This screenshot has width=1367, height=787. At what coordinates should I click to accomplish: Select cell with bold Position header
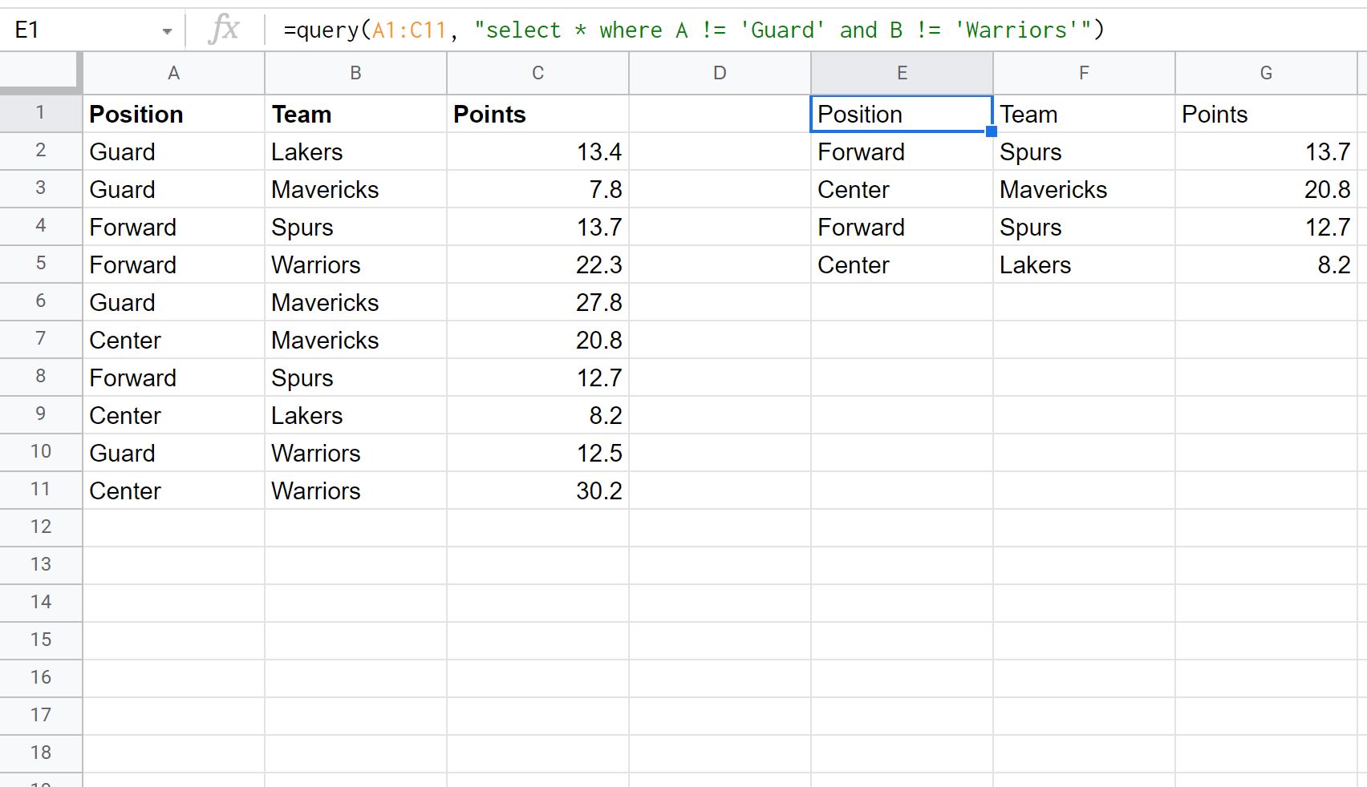pos(173,114)
